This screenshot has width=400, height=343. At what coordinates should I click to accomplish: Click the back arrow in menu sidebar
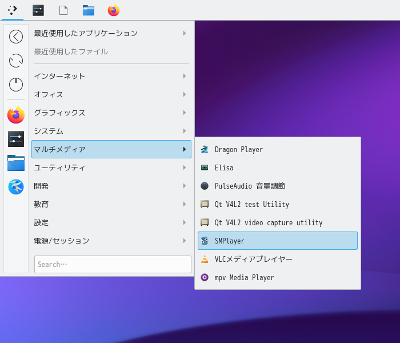pos(16,37)
